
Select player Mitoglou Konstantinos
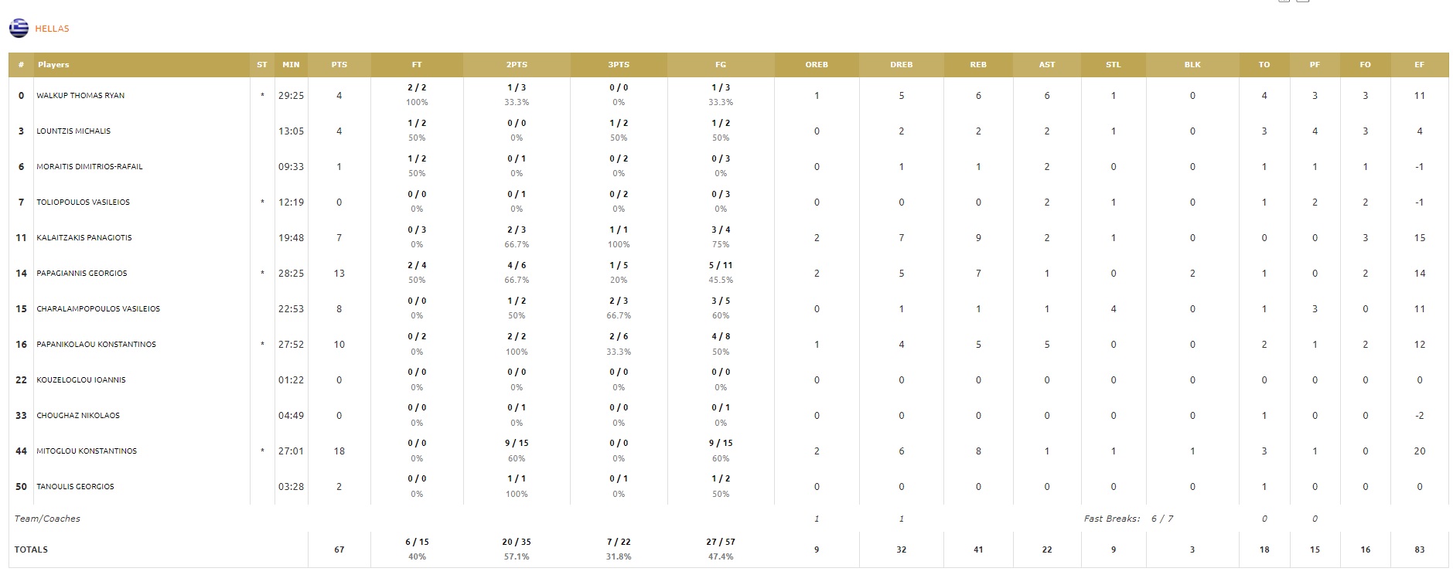pyautogui.click(x=87, y=451)
